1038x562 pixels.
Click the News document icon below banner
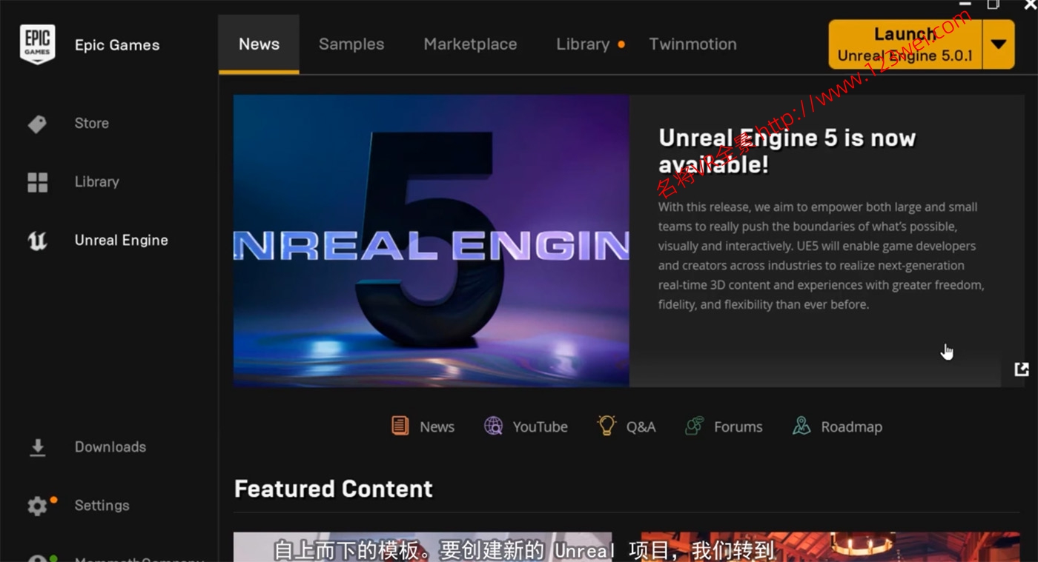(x=400, y=426)
